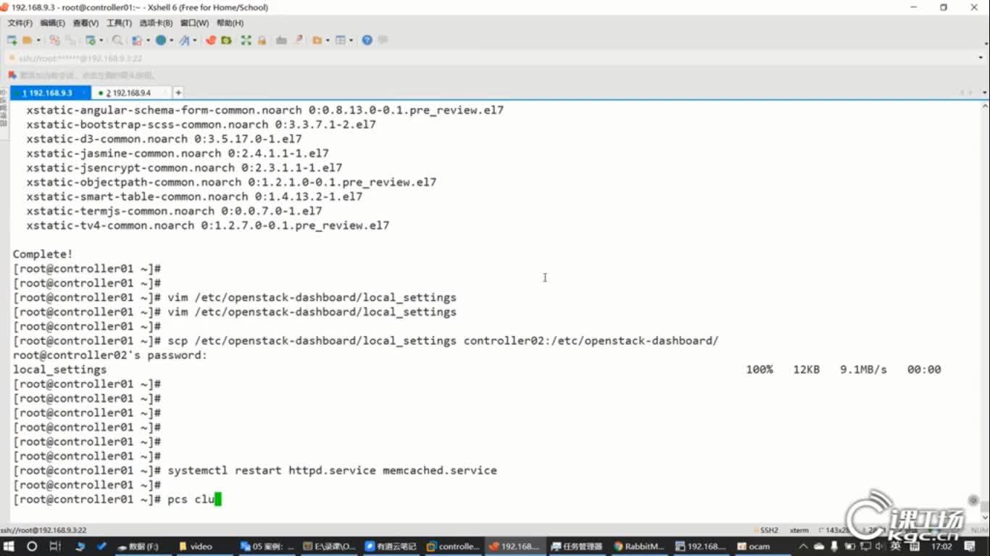
Task: Select the session 192.168.9.4 tab
Action: 130,93
